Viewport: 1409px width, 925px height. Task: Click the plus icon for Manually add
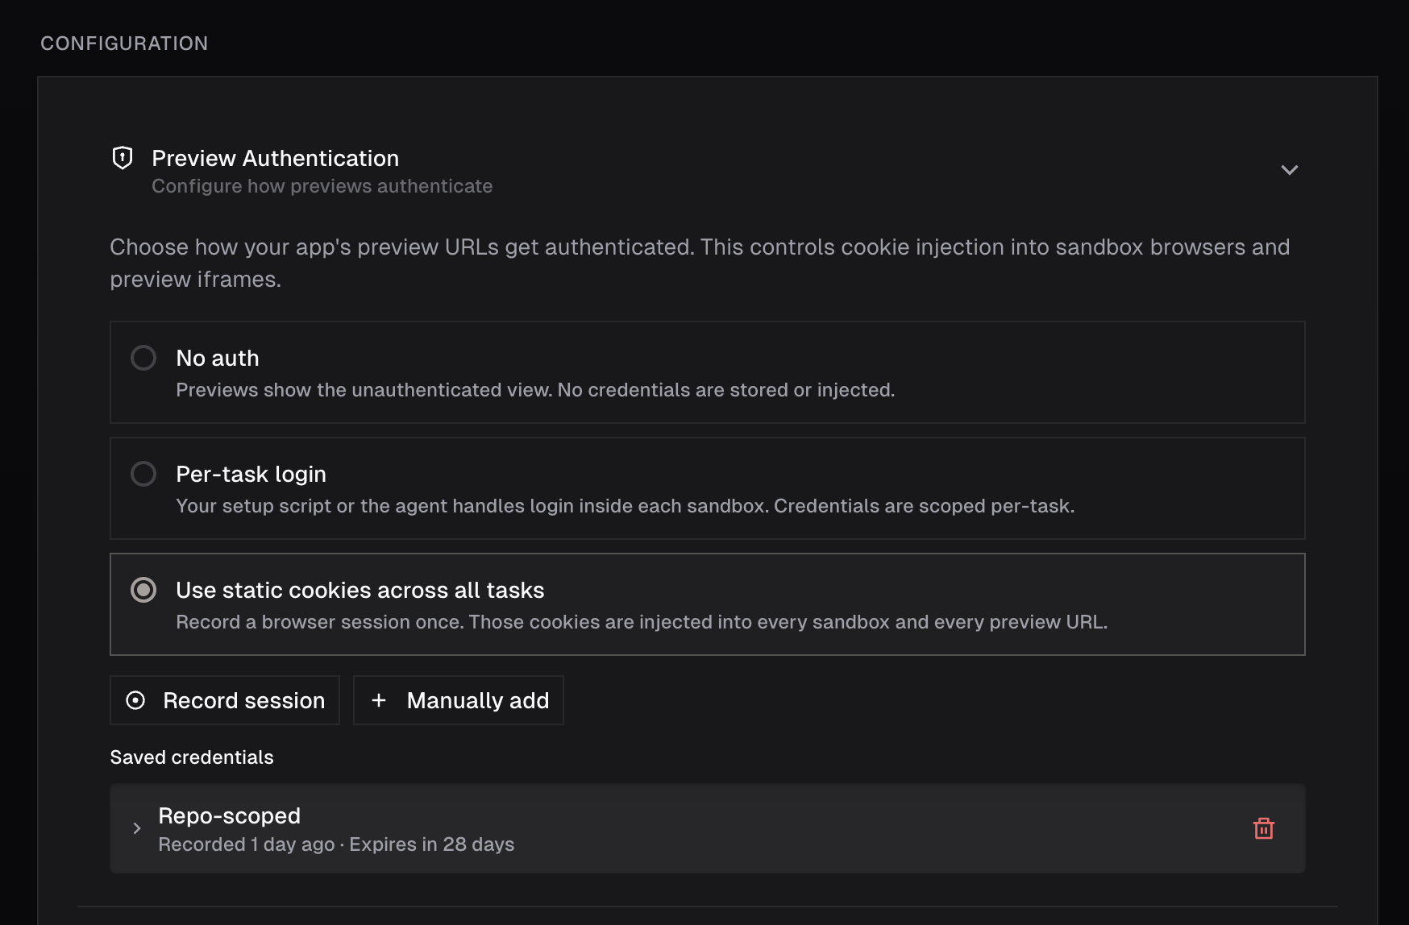379,700
